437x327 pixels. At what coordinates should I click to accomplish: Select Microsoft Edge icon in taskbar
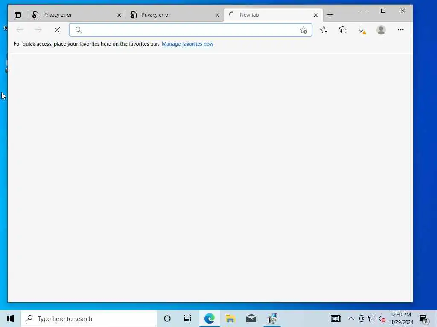click(x=209, y=318)
